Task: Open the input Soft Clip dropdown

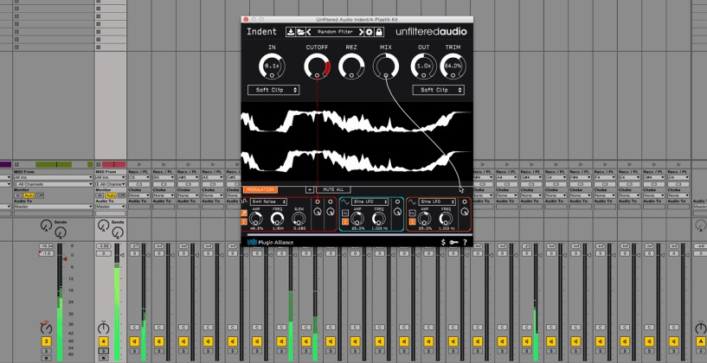Action: [x=273, y=90]
